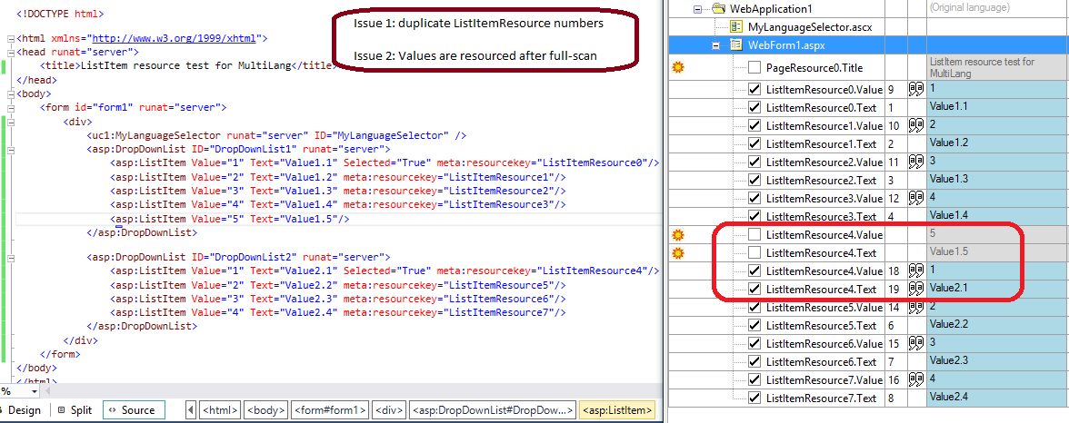Click the translation icon for ListItemResource2.Value
1069x423 pixels.
click(915, 162)
